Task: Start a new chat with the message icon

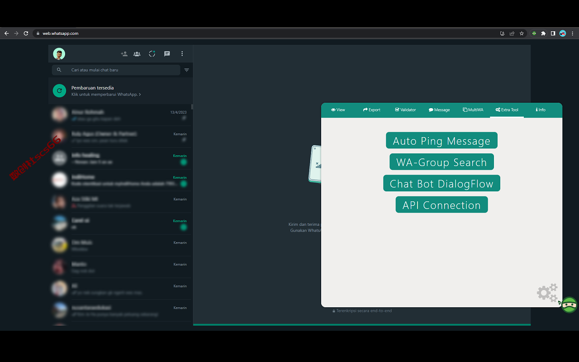Action: 167,54
